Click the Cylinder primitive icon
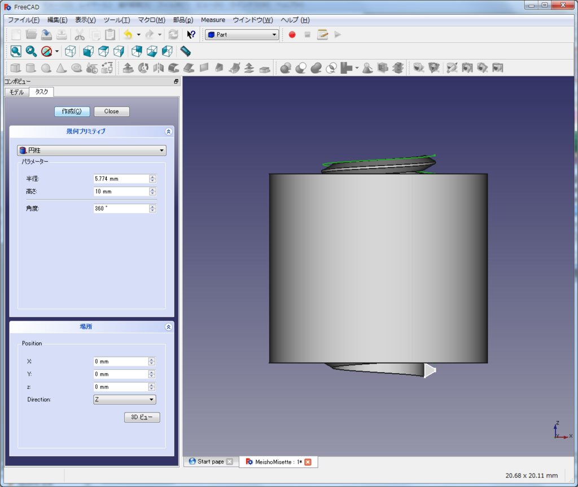The height and width of the screenshot is (487, 578). point(31,68)
